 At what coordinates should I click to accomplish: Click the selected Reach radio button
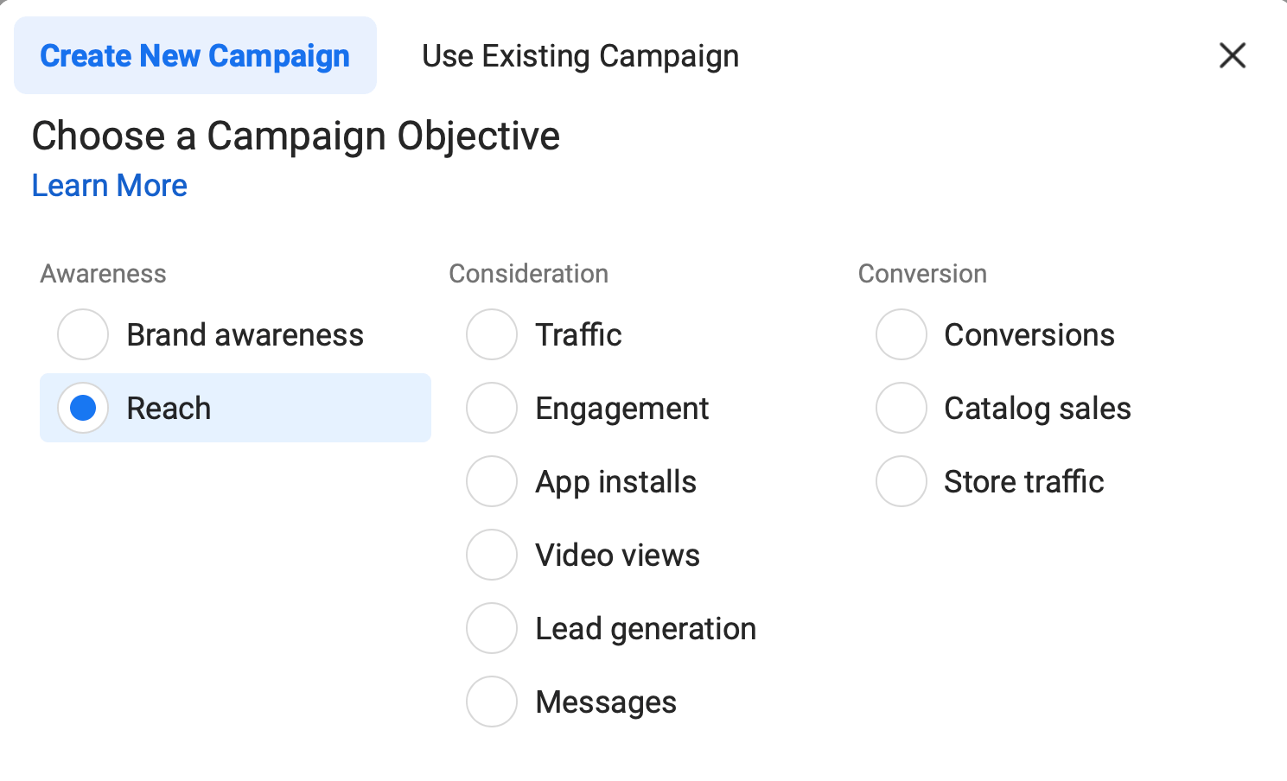[x=83, y=408]
